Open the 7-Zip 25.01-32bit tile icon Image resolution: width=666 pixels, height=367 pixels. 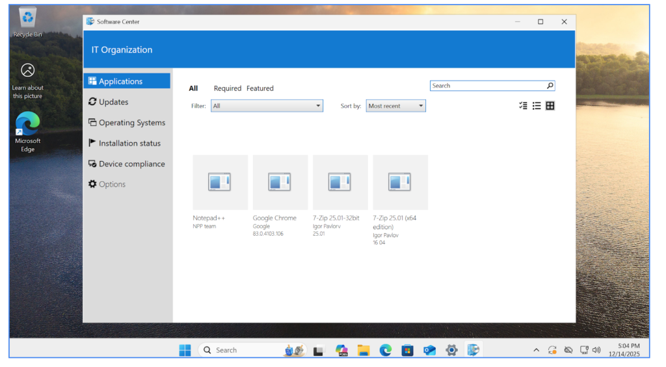coord(340,183)
